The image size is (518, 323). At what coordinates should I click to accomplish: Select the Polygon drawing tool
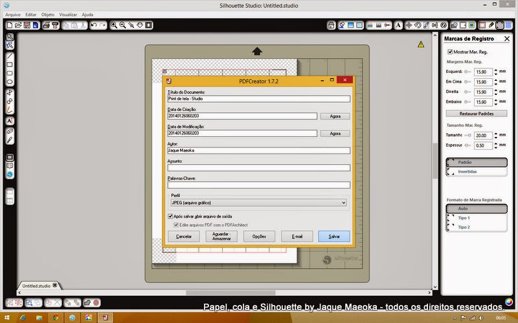tap(10, 92)
